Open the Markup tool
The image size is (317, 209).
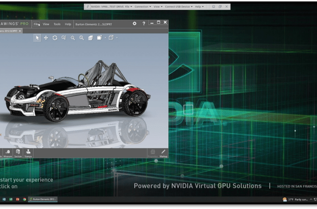[x=163, y=154]
